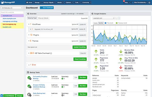Viewport: 152px width, 97px height.
Task: Click Update All for WordPress
Action: coord(83,24)
